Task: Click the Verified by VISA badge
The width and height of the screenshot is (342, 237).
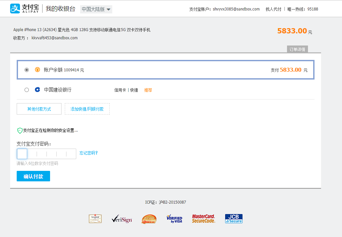Action: pos(174,219)
